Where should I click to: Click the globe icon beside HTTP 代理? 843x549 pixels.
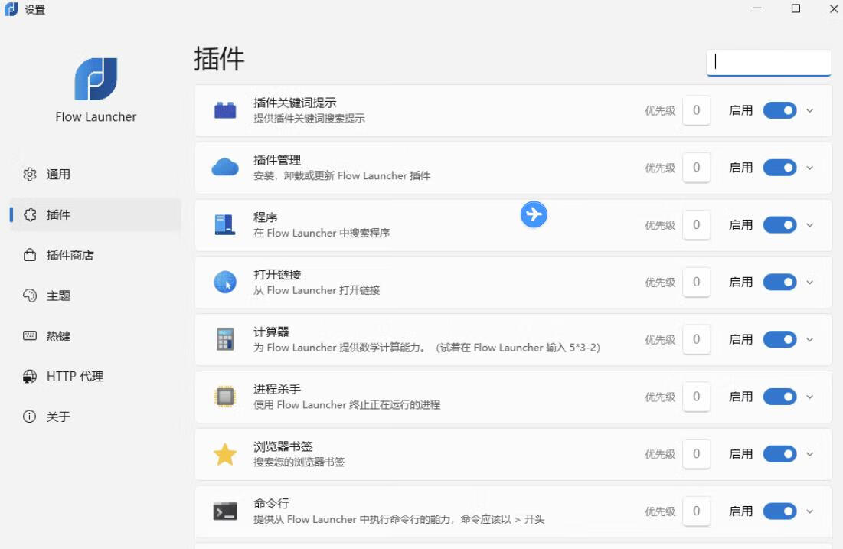[30, 377]
